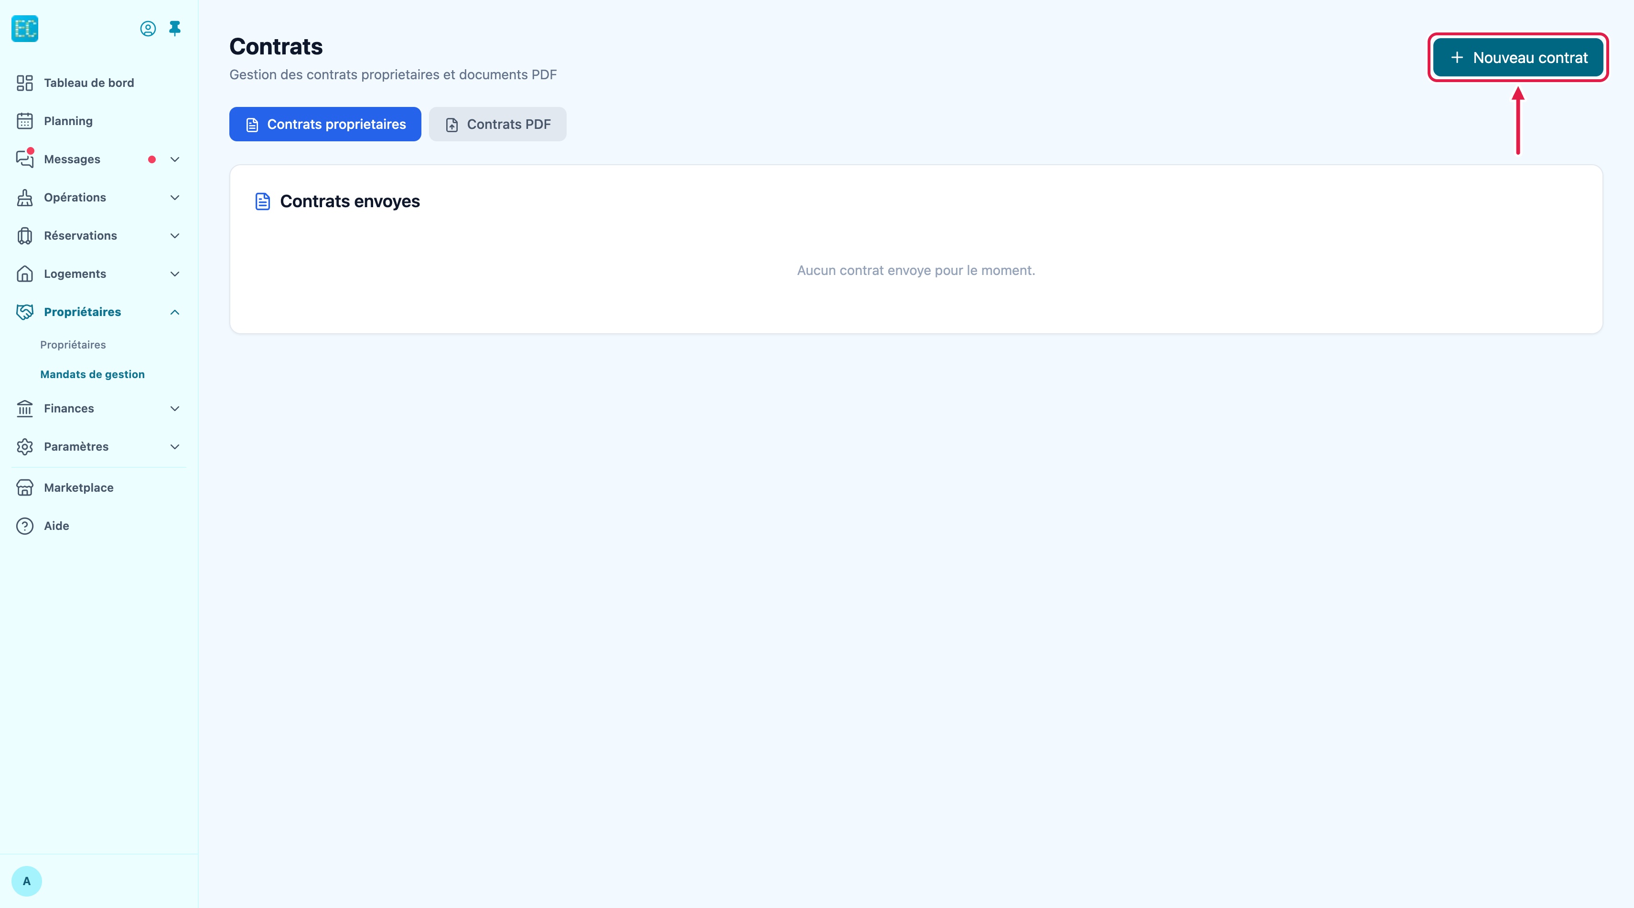
Task: Click the Planning calendar icon
Action: pos(25,121)
